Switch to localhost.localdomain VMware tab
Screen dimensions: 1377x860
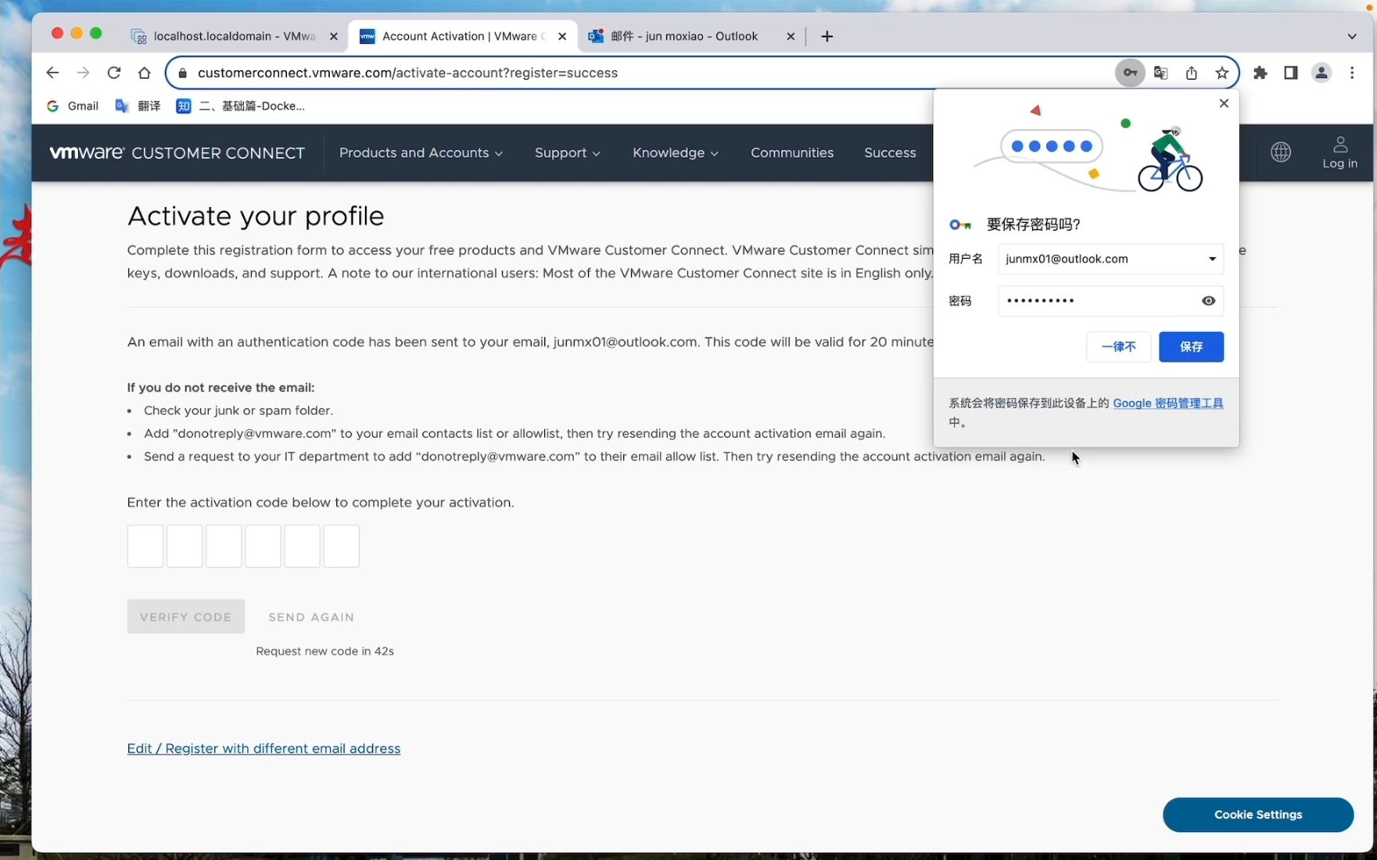(234, 36)
